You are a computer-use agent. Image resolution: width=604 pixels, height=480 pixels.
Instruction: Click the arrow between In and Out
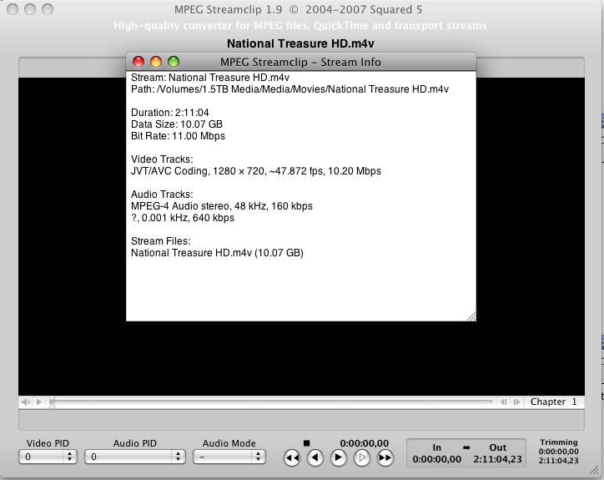pos(466,447)
